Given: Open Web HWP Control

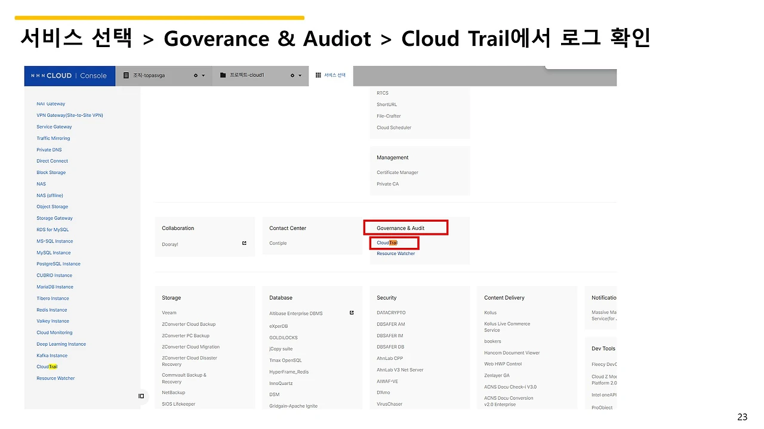Looking at the screenshot, I should (x=503, y=364).
